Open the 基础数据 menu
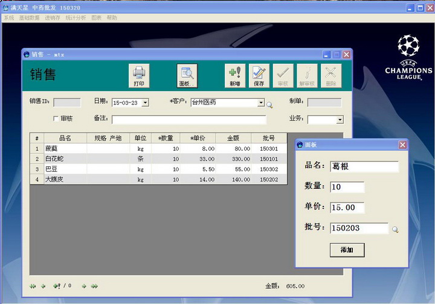Image resolution: width=435 pixels, height=304 pixels. click(x=29, y=17)
